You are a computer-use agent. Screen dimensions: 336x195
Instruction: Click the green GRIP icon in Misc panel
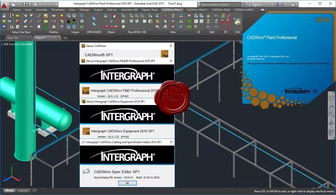coord(189,21)
